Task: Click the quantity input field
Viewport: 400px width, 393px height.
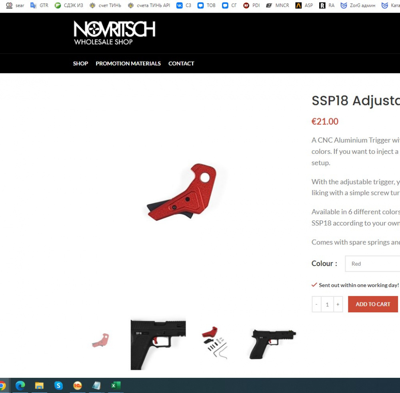Action: pyautogui.click(x=327, y=304)
